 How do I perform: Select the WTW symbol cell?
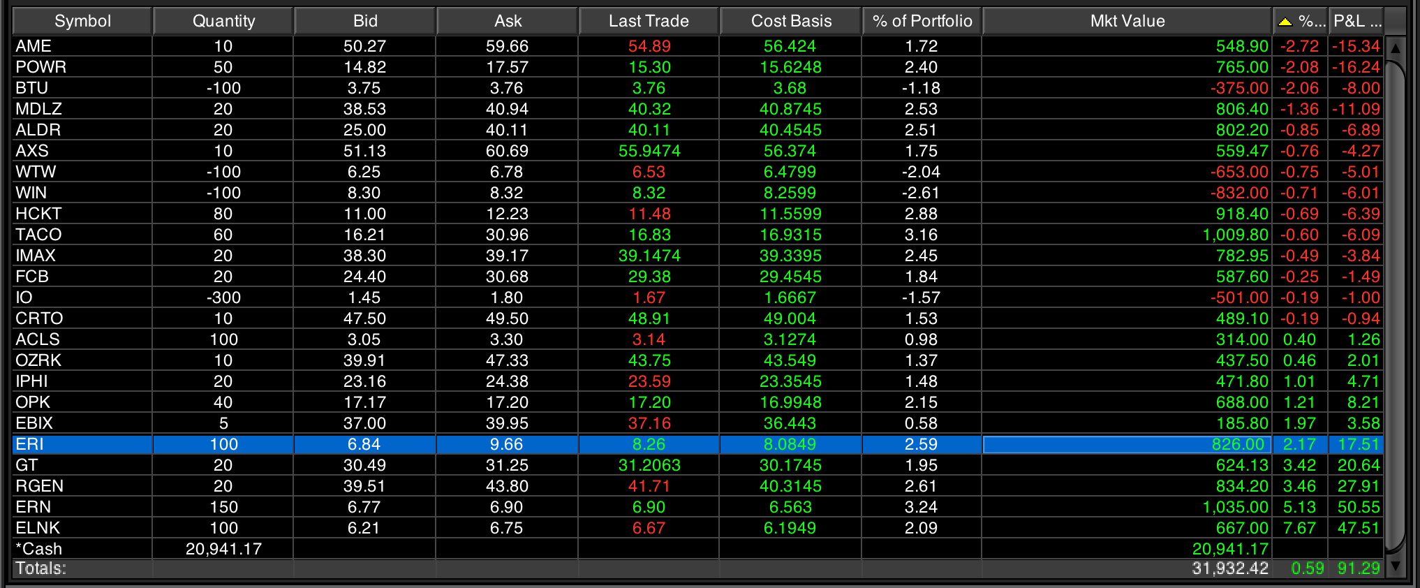(x=82, y=172)
